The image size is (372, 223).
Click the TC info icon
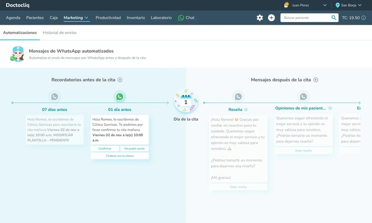[x=363, y=18]
